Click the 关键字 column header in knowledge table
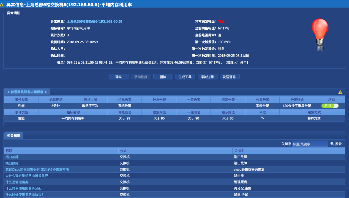The height and width of the screenshot is (198, 349). (x=288, y=151)
